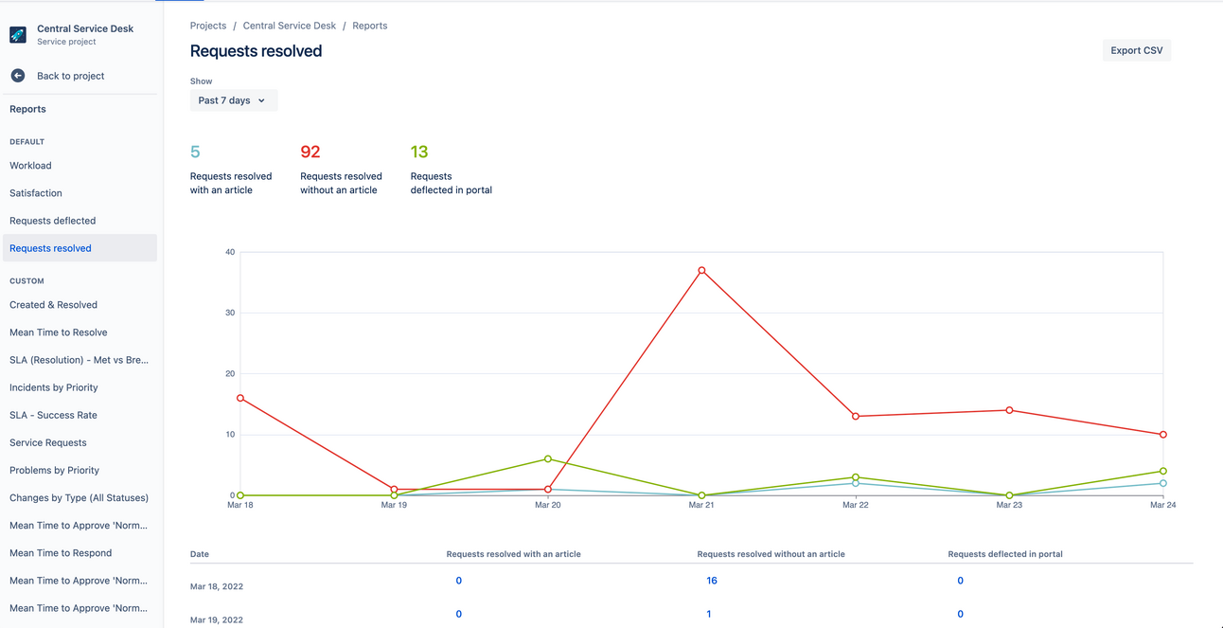
Task: Click the red data point at Mar 18
Action: (x=240, y=398)
